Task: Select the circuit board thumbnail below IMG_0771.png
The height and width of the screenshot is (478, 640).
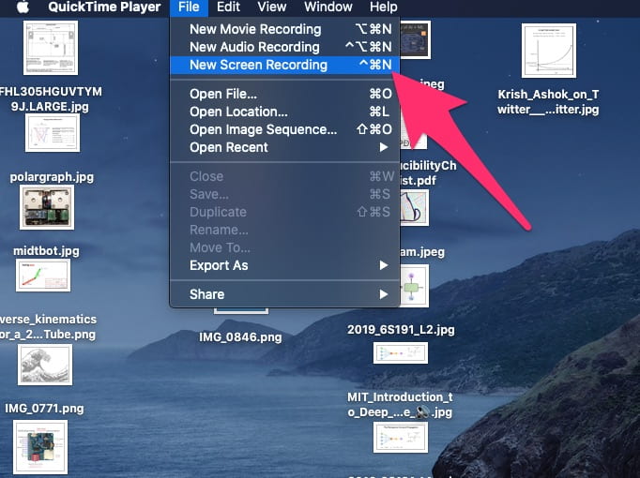Action: 40,447
